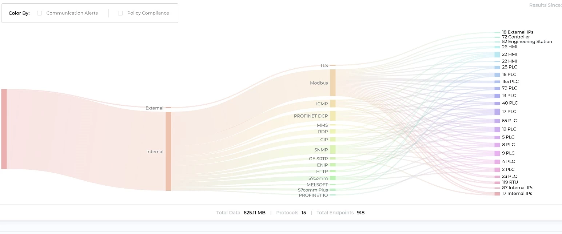Screen dimensions: 562x234
Task: Click the 165 PLC endpoint node
Action: point(497,82)
